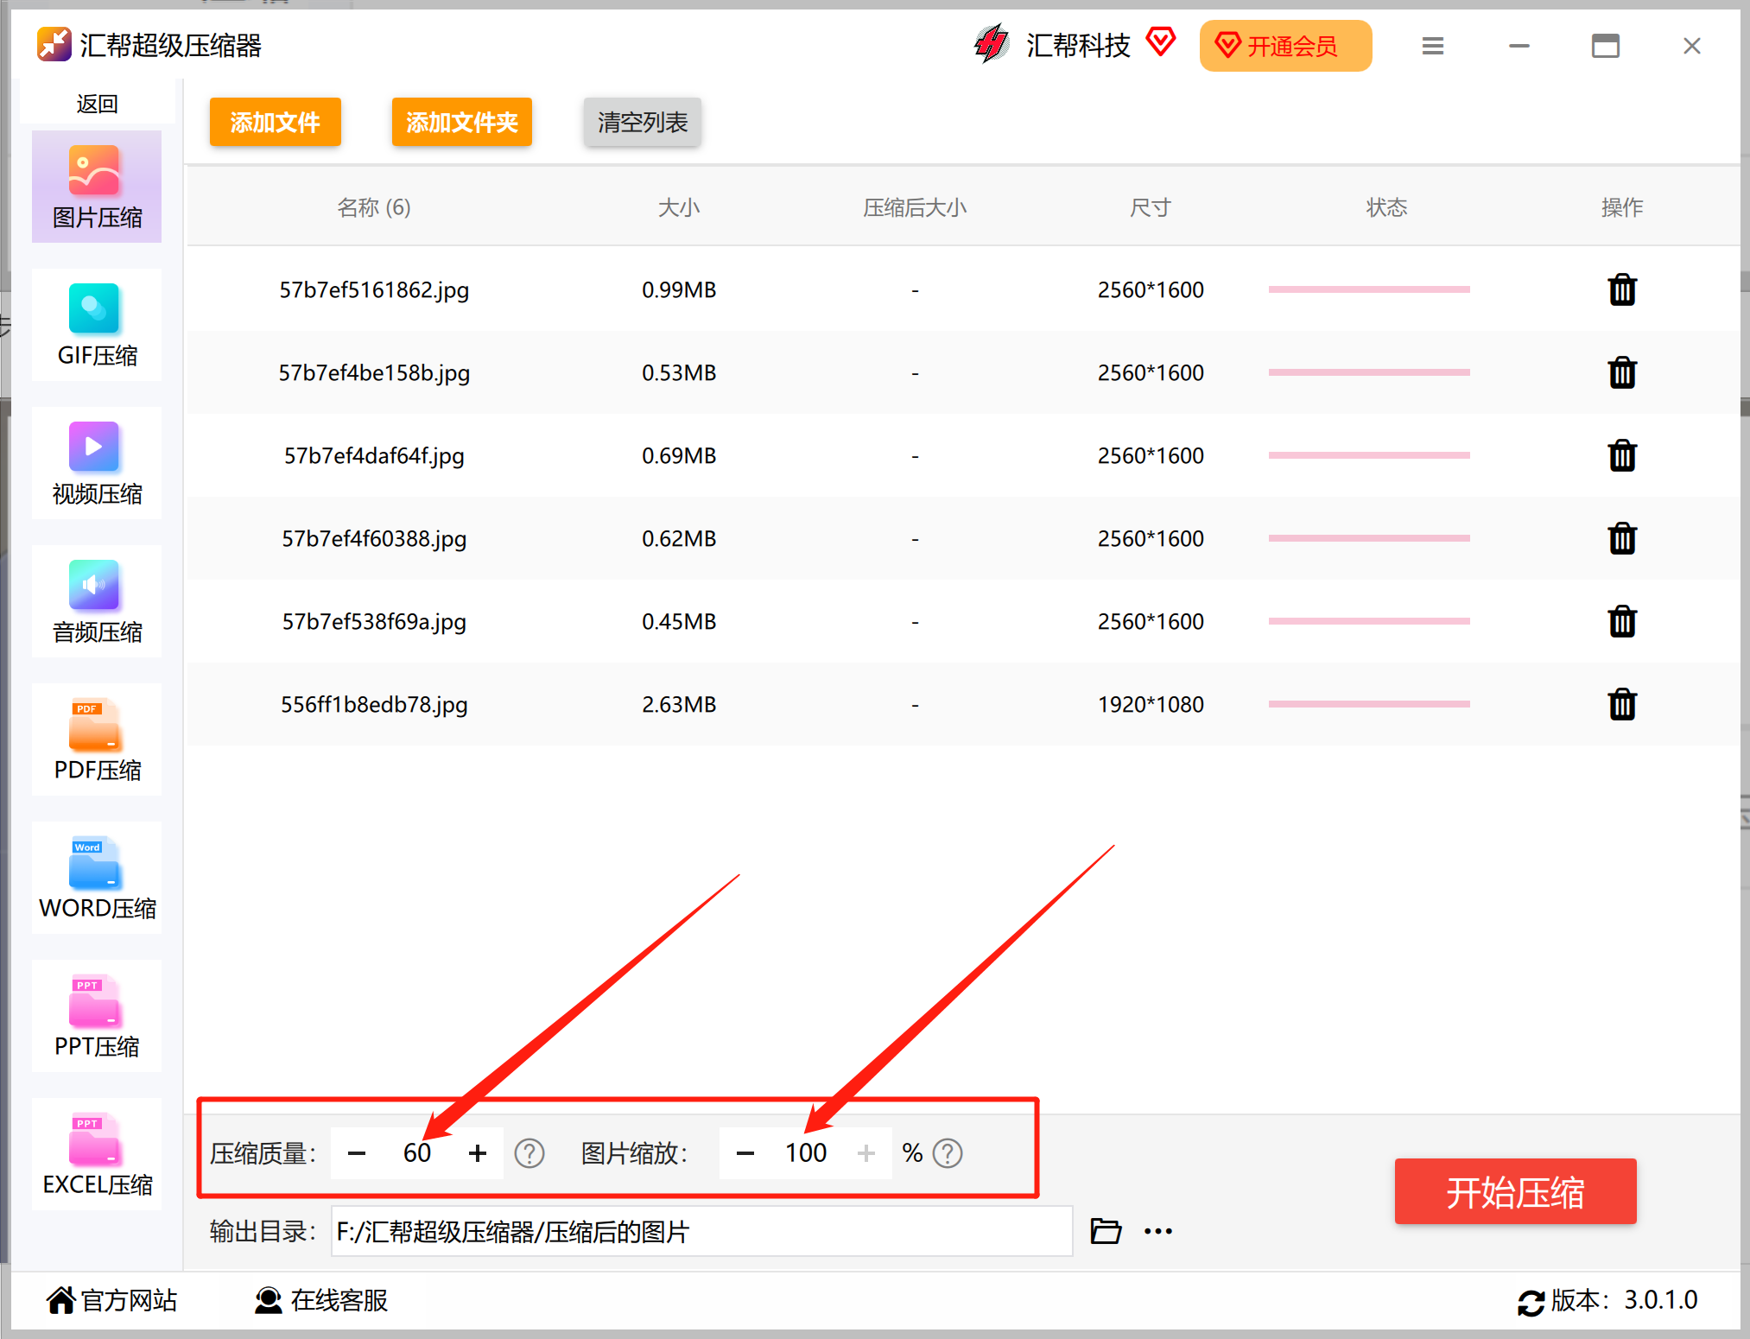The height and width of the screenshot is (1339, 1750).
Task: Click 添加文件夹 button
Action: click(462, 122)
